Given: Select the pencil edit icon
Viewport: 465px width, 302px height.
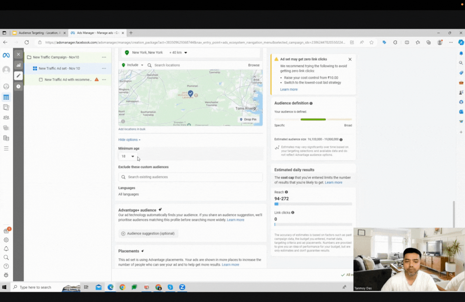Looking at the screenshot, I should tap(18, 76).
